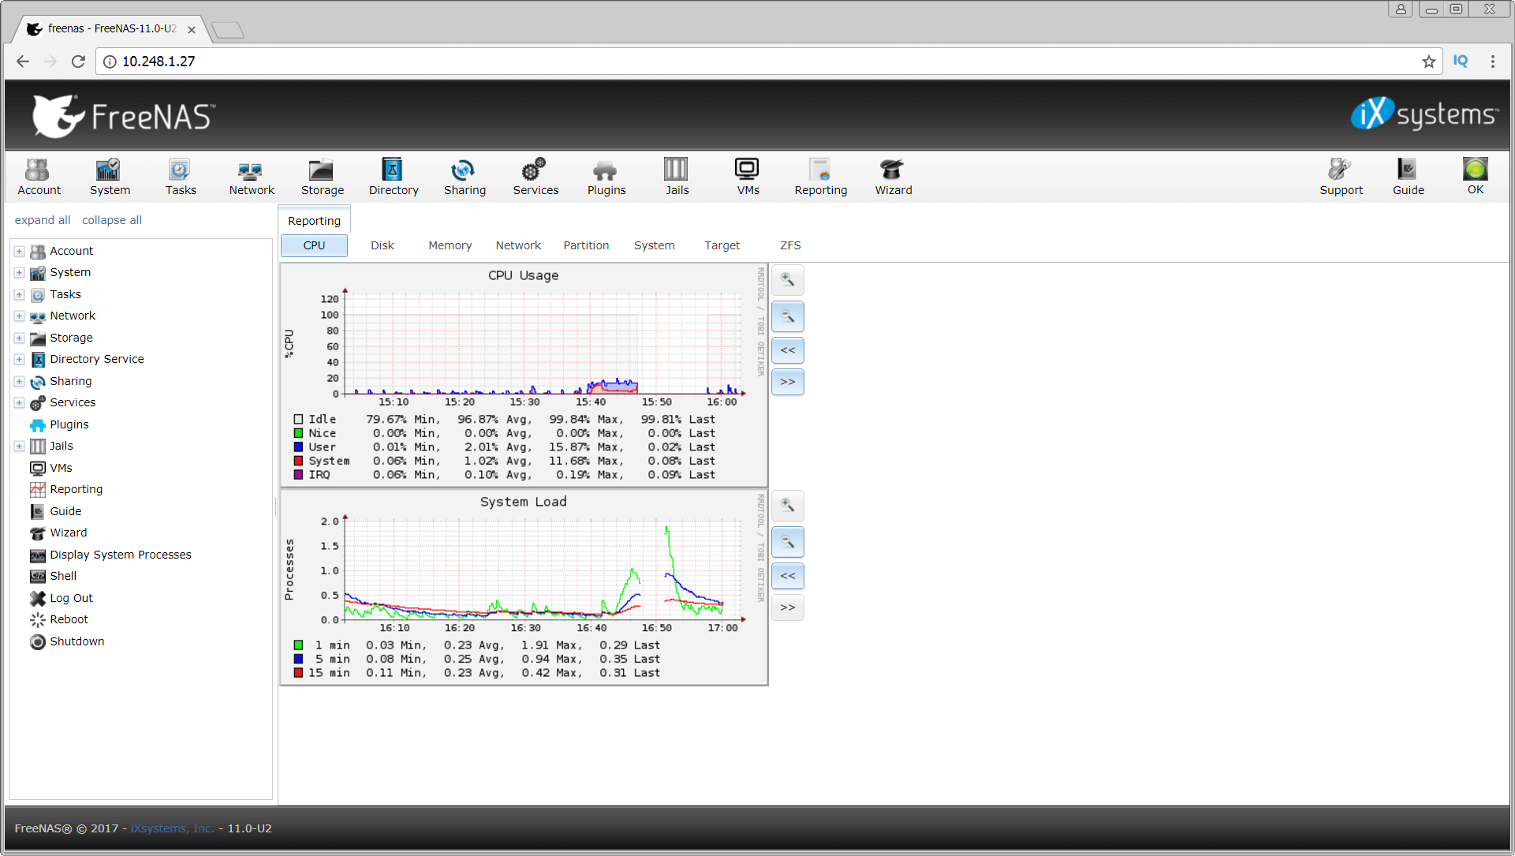The height and width of the screenshot is (856, 1515).
Task: Click the green OK alert status icon
Action: click(1476, 170)
